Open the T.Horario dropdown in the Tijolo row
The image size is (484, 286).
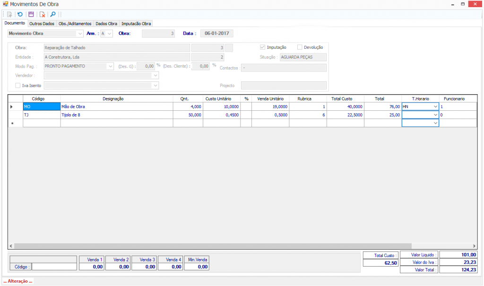tap(435, 115)
